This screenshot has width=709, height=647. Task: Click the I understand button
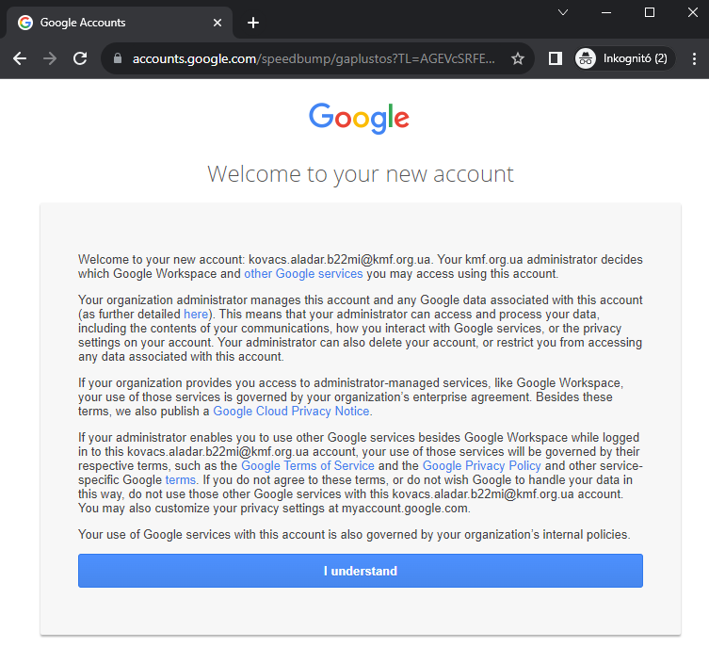pyautogui.click(x=360, y=571)
